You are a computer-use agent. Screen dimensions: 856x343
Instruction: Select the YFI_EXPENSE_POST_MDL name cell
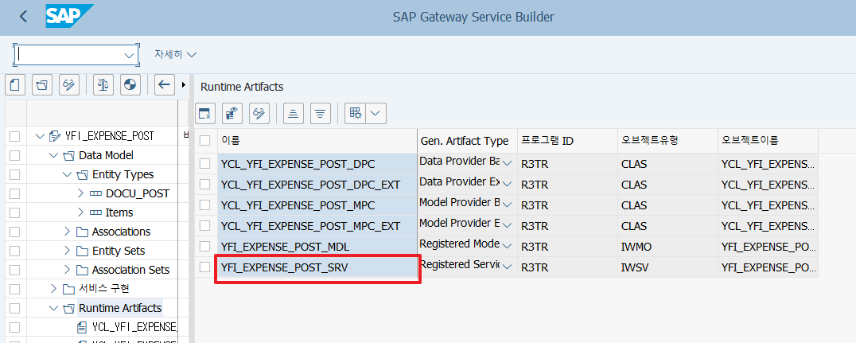pos(317,247)
